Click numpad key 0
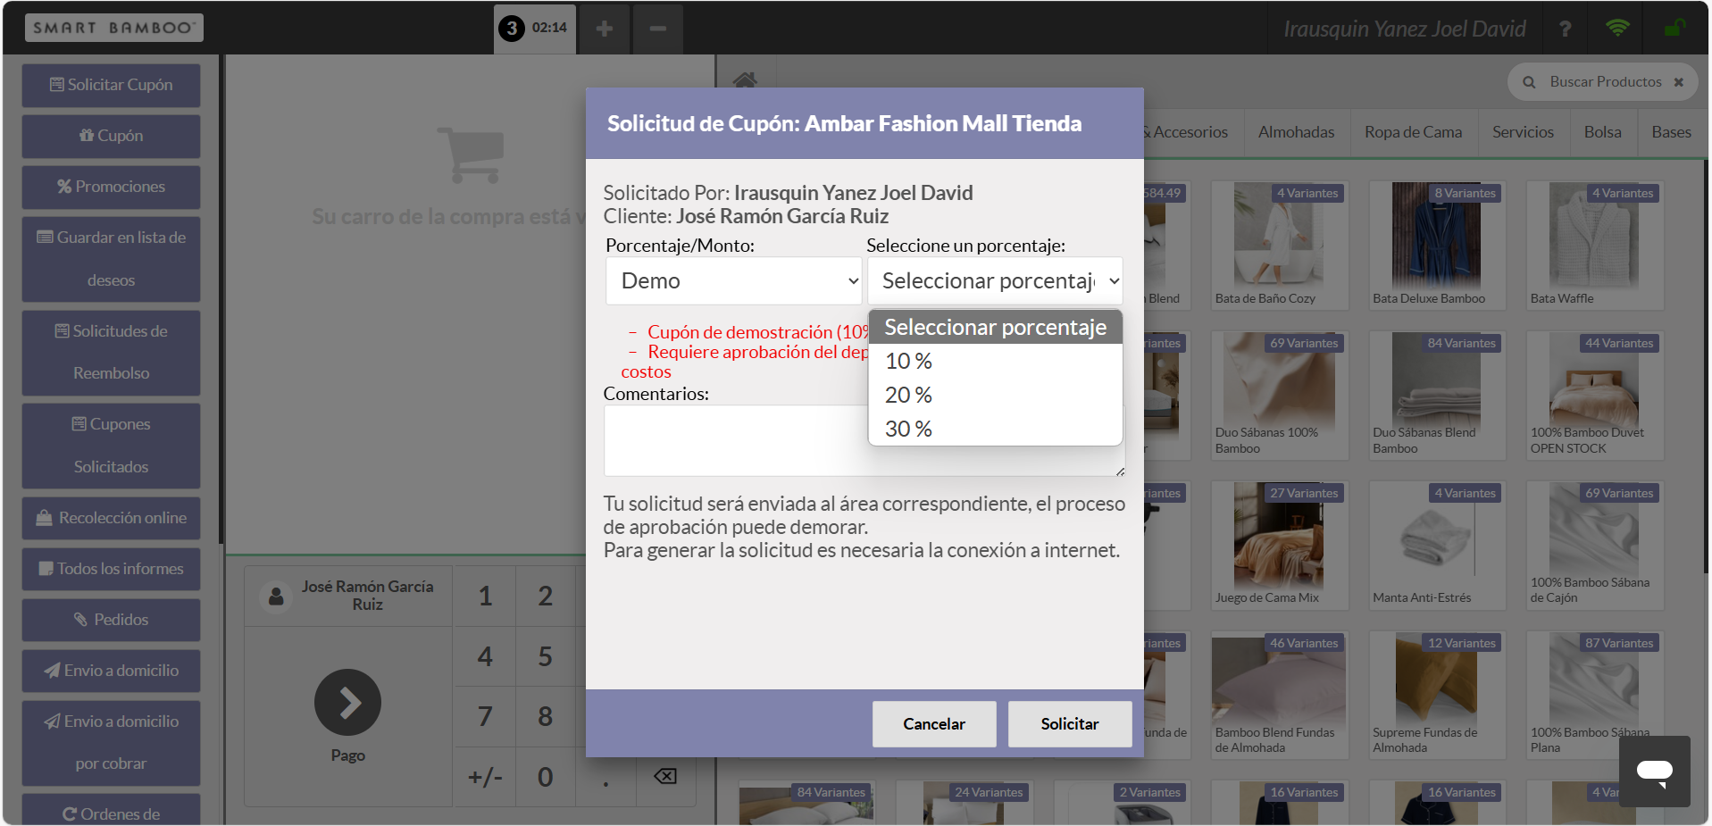 (x=545, y=777)
